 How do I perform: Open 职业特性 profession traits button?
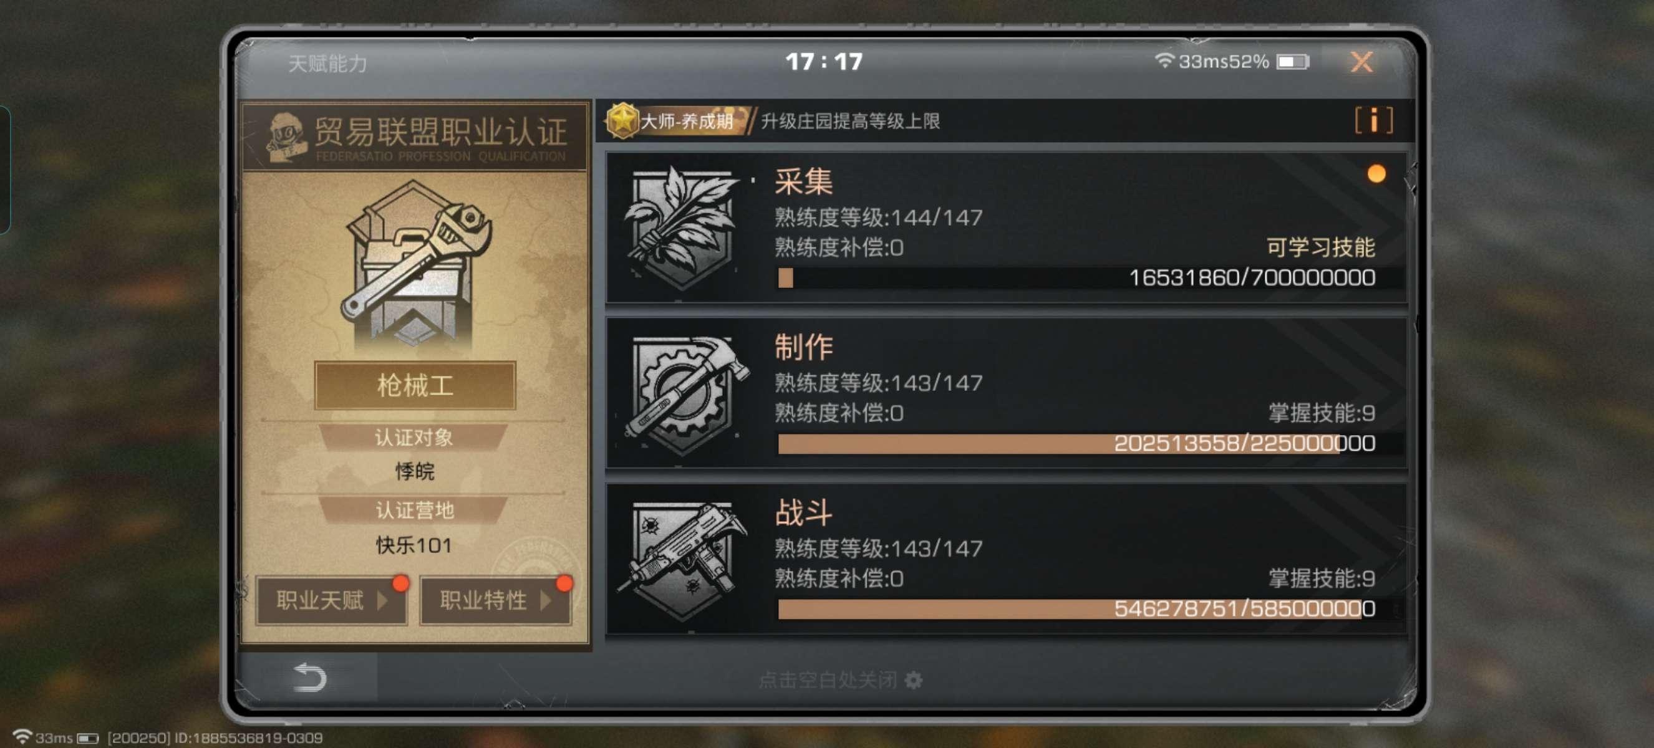coord(495,600)
